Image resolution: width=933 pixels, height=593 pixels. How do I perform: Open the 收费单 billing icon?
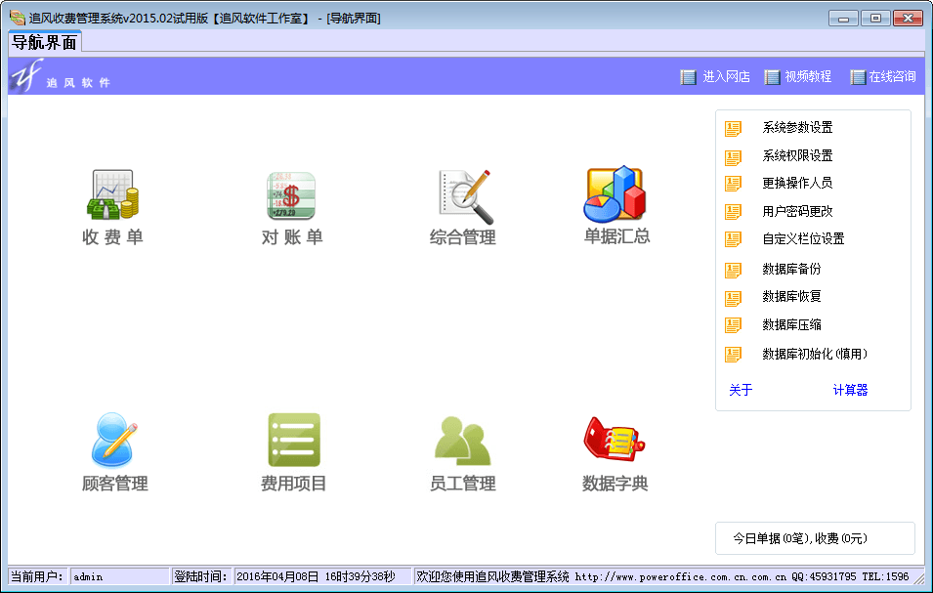coord(112,195)
